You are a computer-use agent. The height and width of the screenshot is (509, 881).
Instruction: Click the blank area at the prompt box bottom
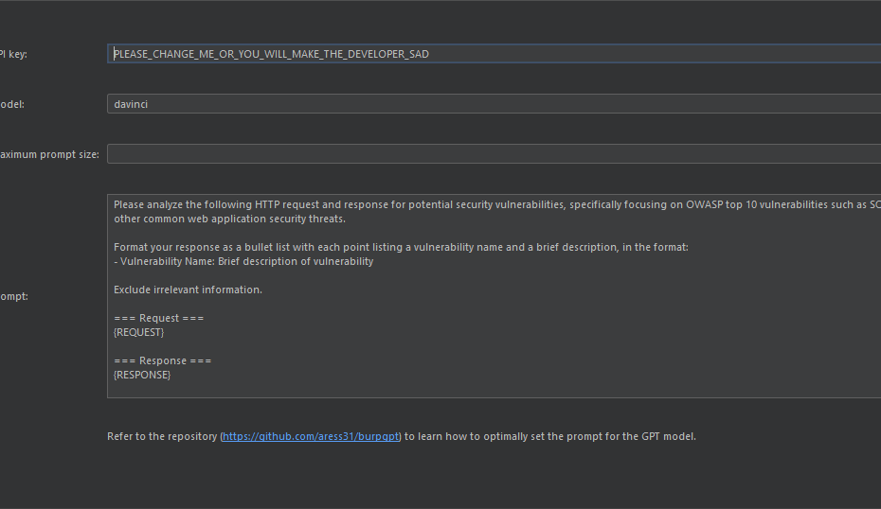pos(493,389)
